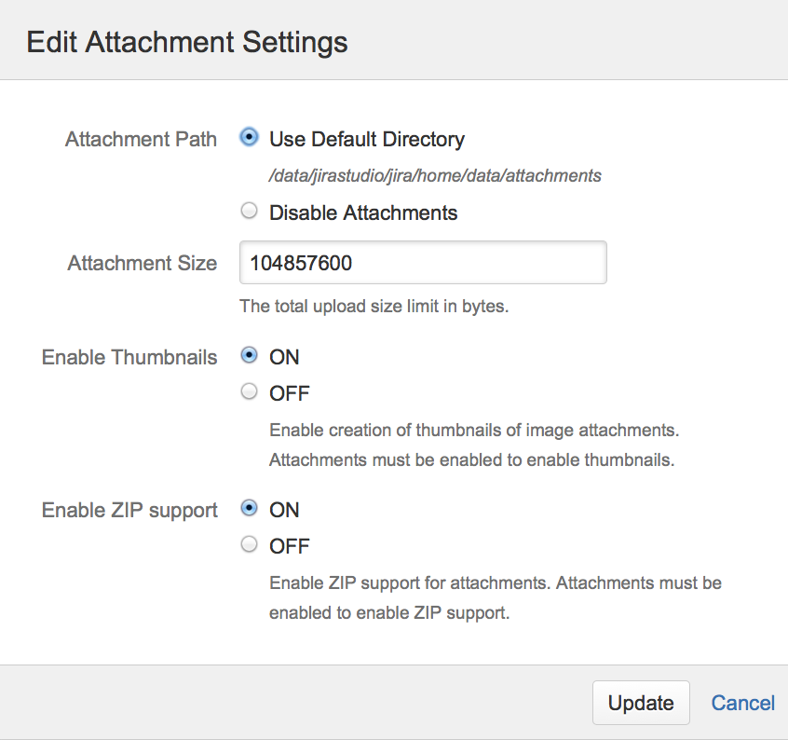The image size is (788, 740).
Task: Click the Attachment Path field label
Action: coord(141,140)
